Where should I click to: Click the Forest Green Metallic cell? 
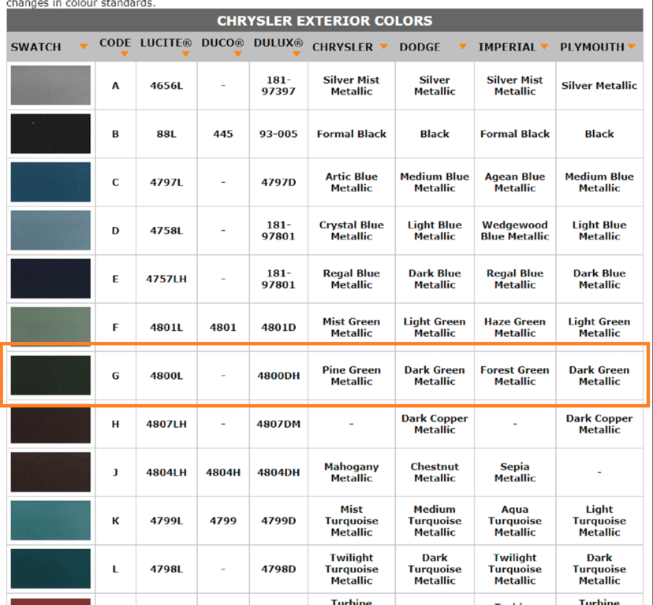click(515, 376)
